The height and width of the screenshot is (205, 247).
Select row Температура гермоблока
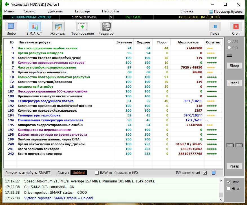113,115
